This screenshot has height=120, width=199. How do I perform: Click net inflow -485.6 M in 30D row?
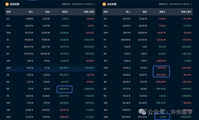click(x=64, y=117)
